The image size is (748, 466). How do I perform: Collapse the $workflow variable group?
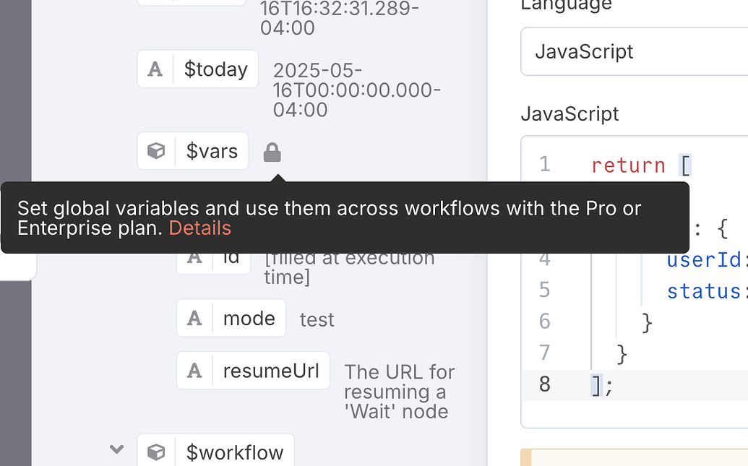(x=116, y=449)
